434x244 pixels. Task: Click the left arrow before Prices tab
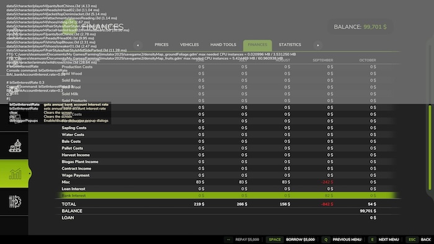138,45
